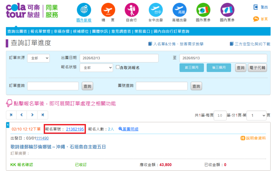The image size is (275, 171).
Task: Open the page number dropdown
Action: click(x=257, y=115)
